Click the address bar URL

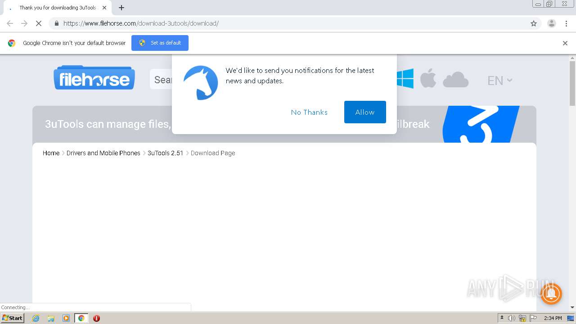141,23
